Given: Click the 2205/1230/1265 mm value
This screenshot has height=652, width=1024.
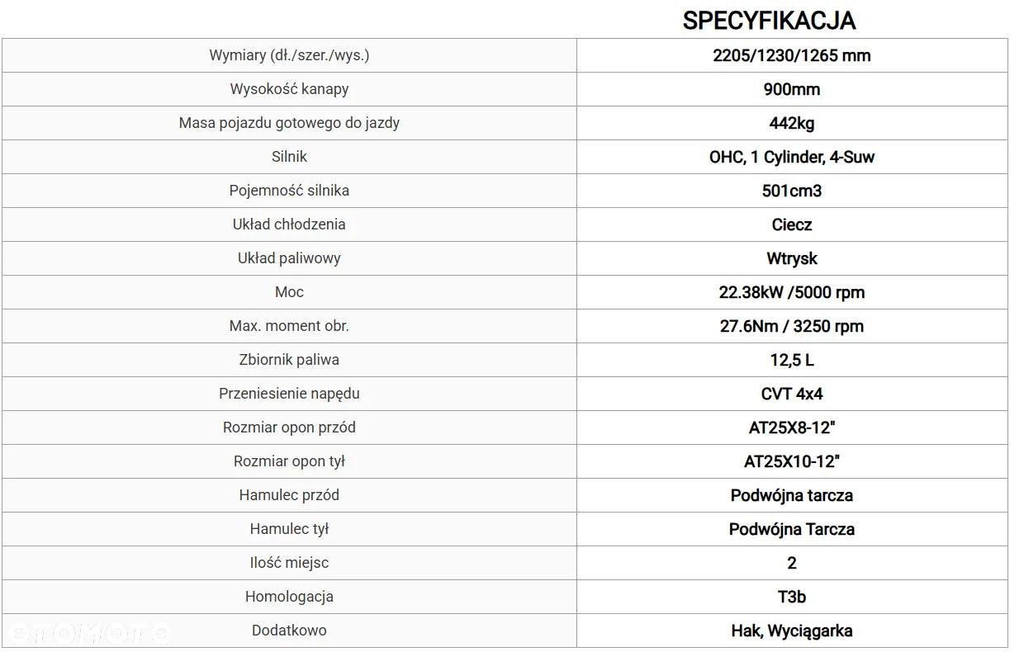Looking at the screenshot, I should coord(792,55).
